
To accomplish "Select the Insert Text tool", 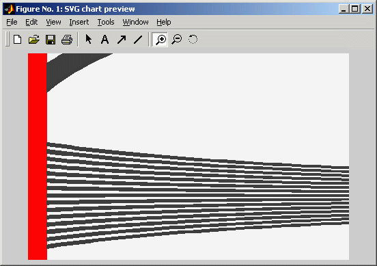I will (104, 39).
